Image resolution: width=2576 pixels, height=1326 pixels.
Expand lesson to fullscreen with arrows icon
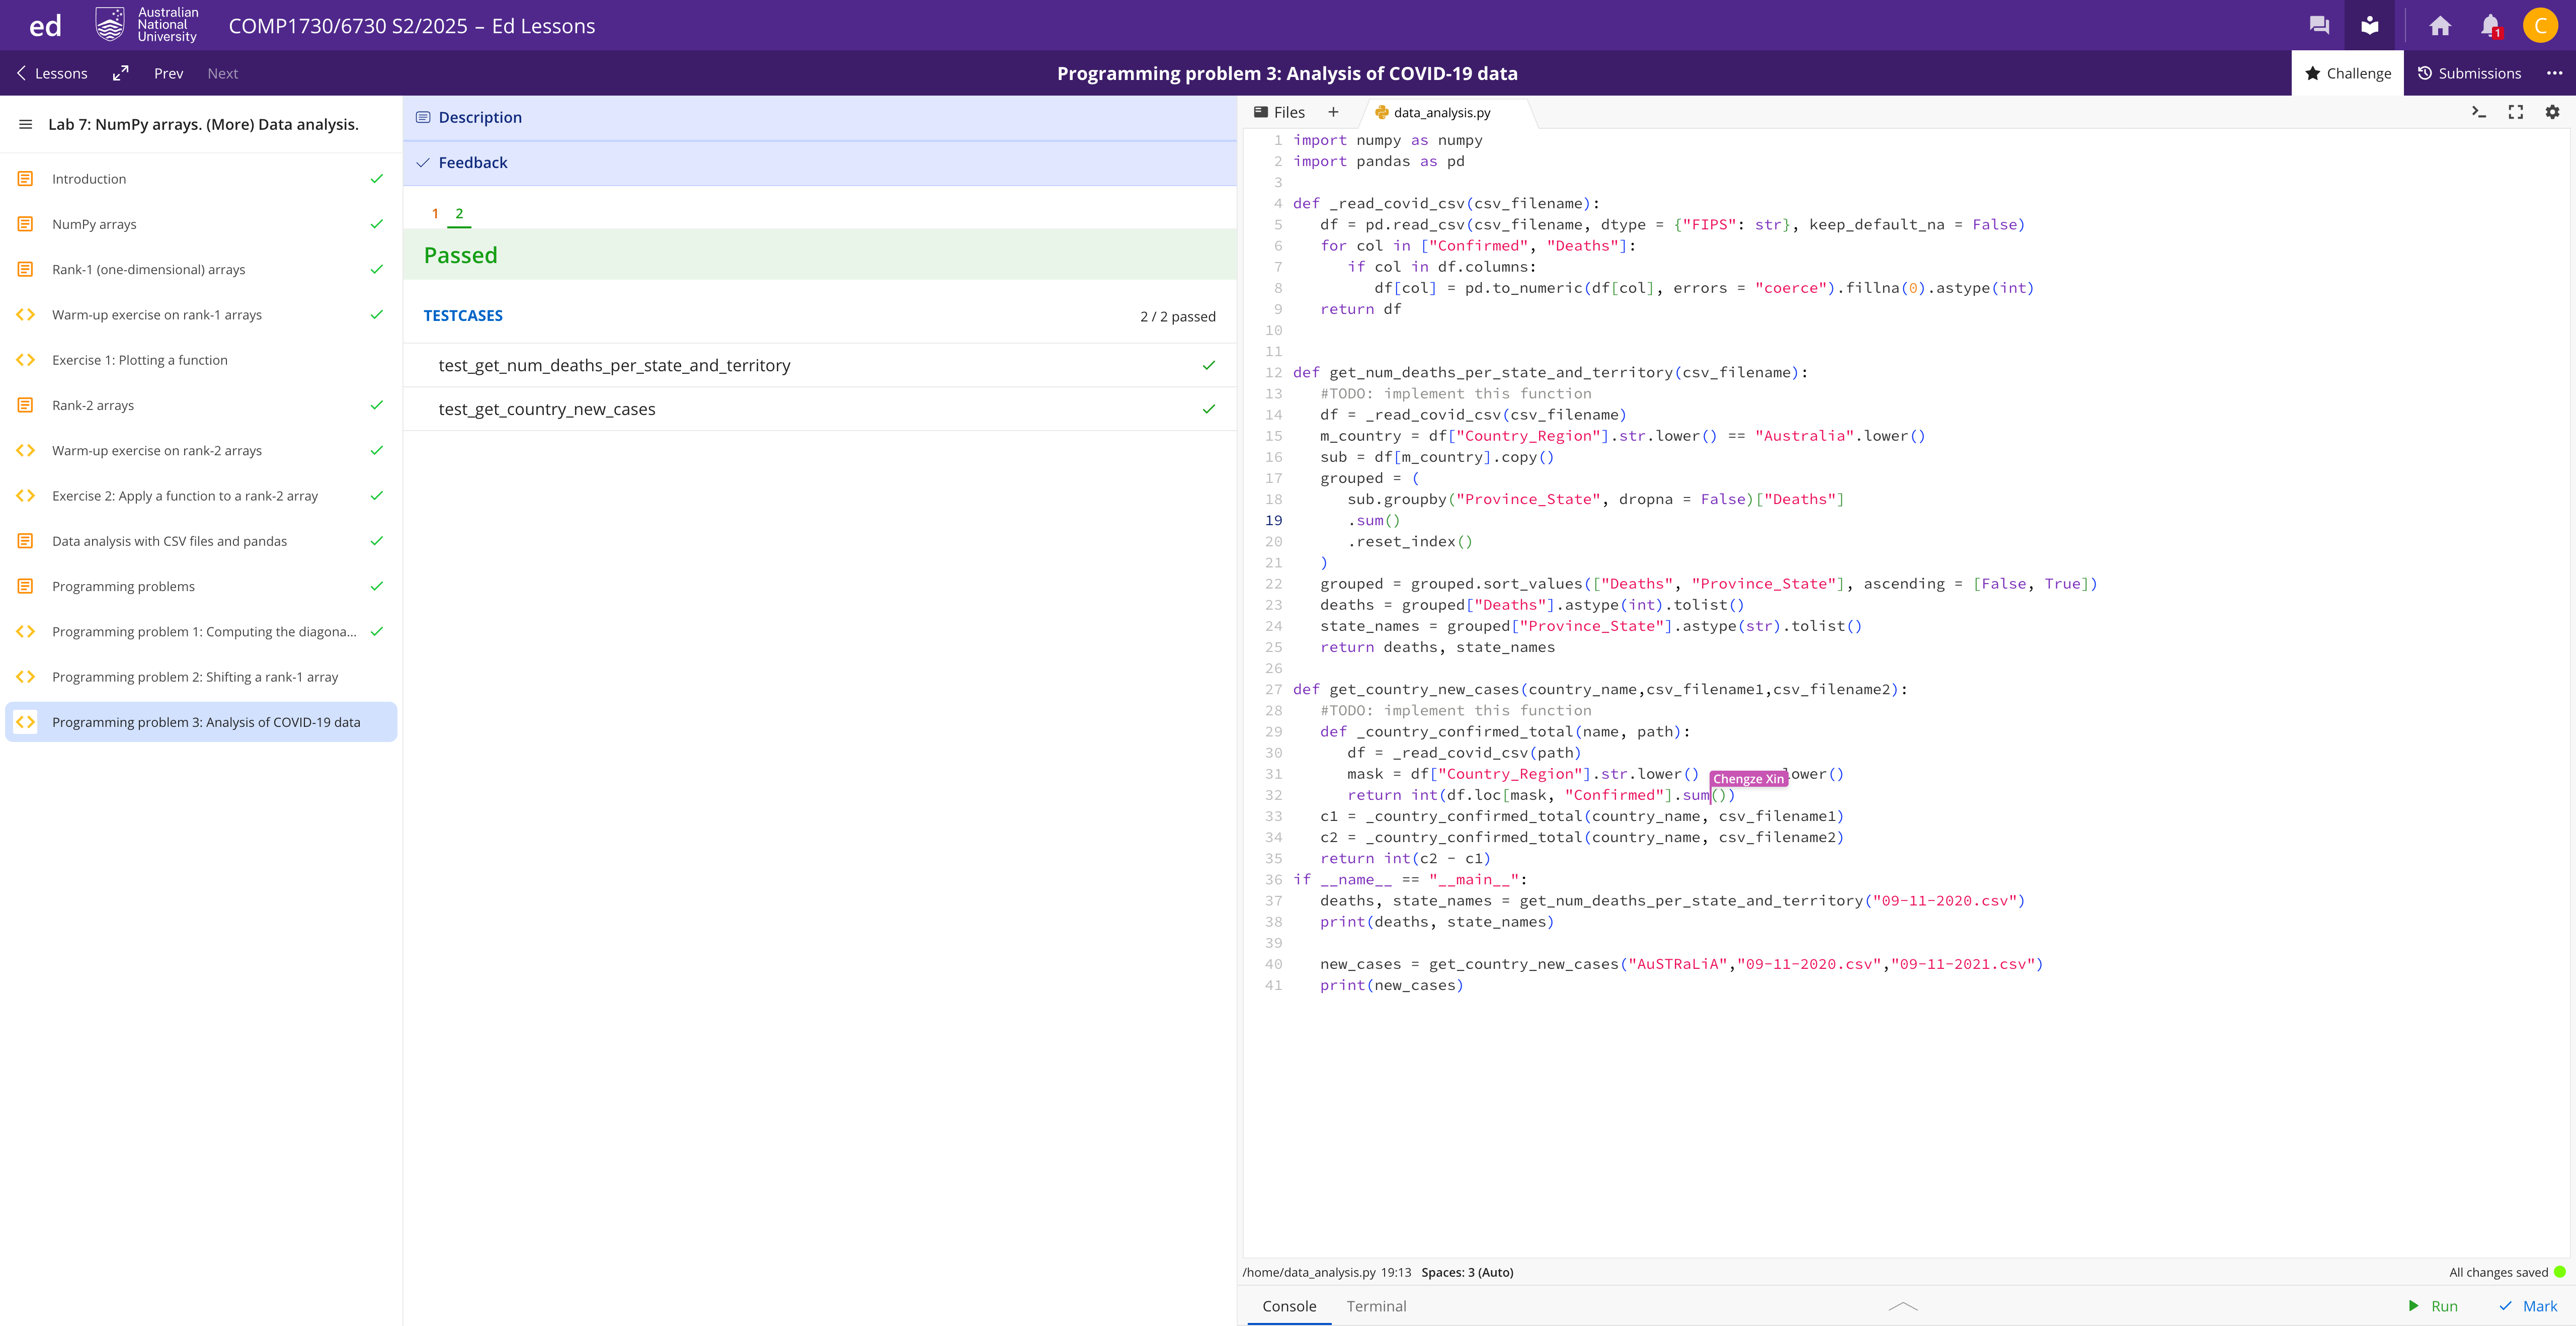tap(121, 73)
